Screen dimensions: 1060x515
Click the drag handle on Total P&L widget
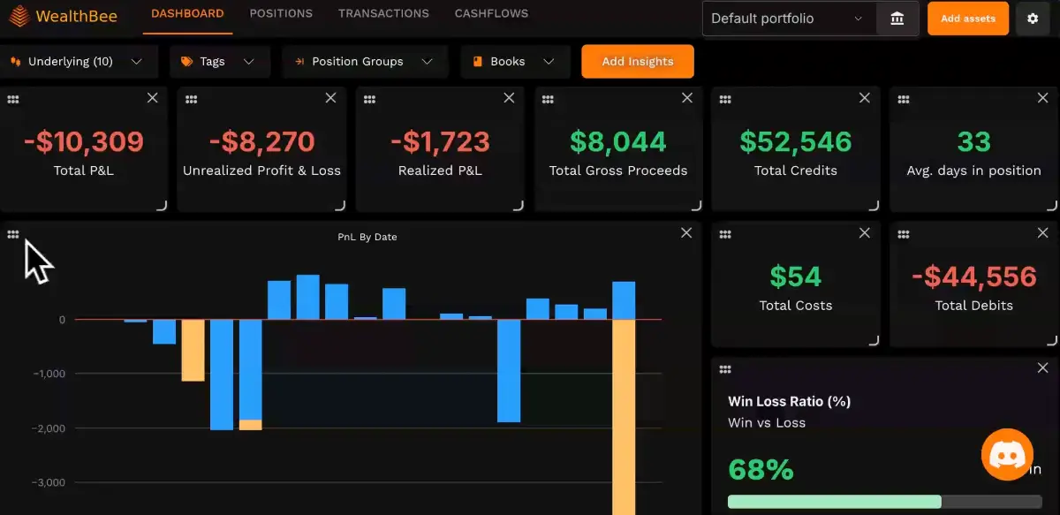[x=13, y=98]
